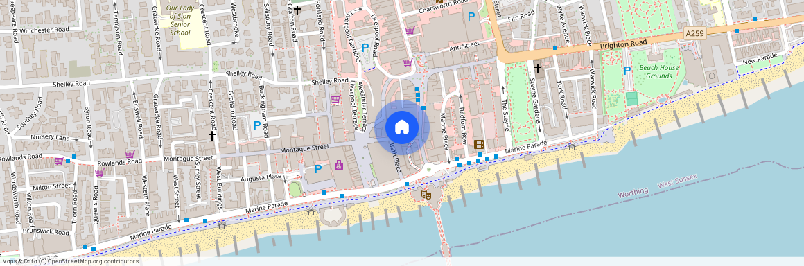
Task: Click the cinema film icon near Bedford Row
Action: [479, 145]
